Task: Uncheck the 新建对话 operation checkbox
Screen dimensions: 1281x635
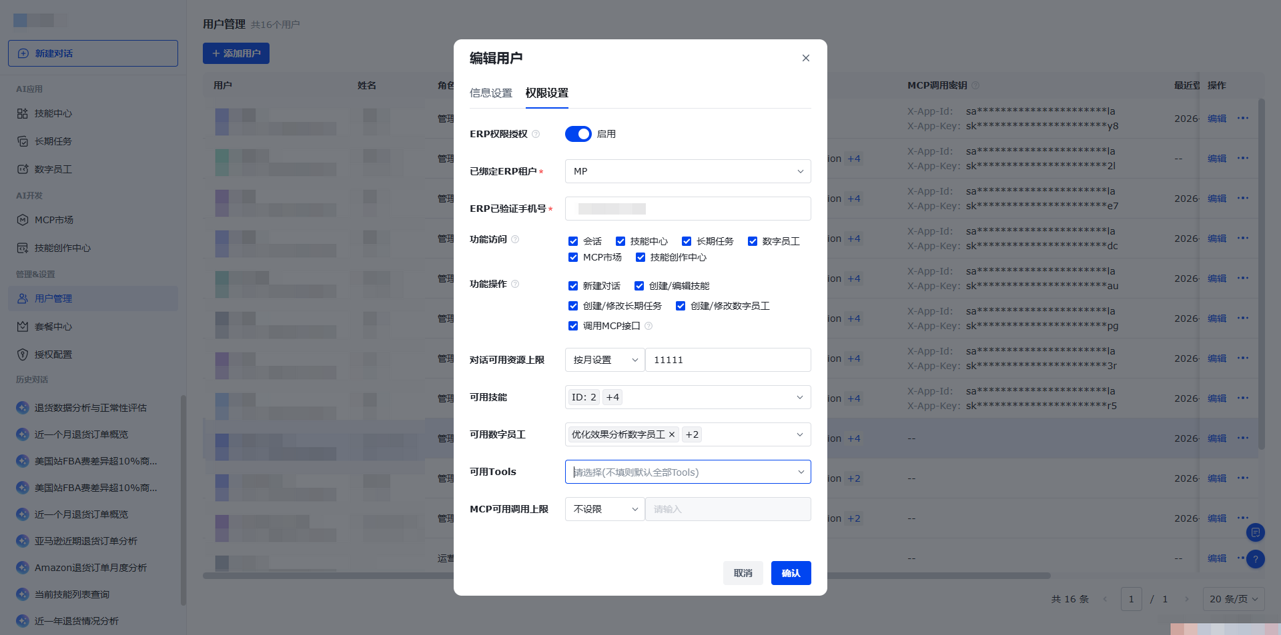Action: coord(573,286)
